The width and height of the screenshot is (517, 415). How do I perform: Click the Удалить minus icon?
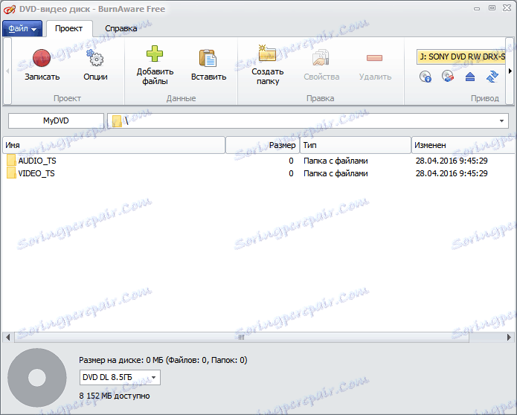(x=375, y=58)
